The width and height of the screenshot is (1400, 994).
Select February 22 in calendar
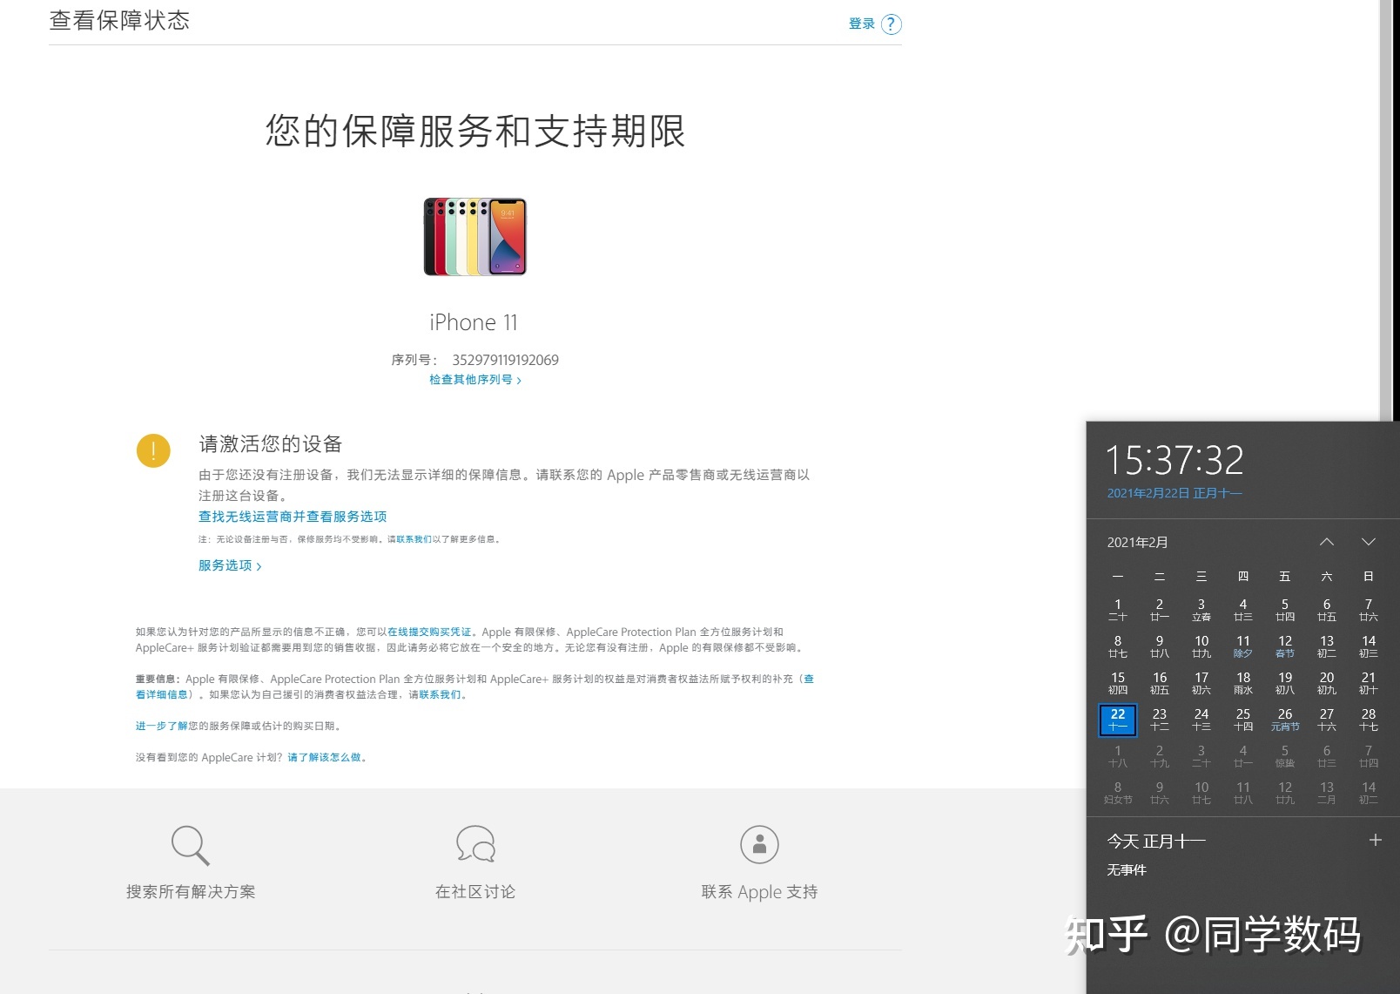click(x=1118, y=720)
